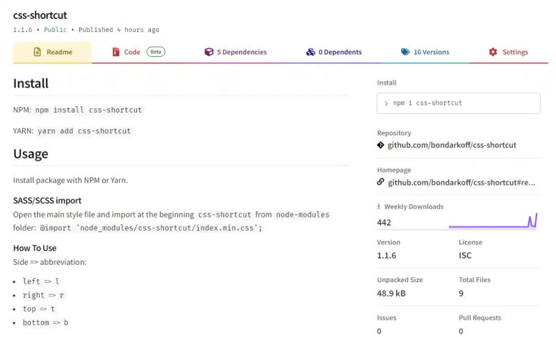Click the Install heading in readme
Image resolution: width=556 pixels, height=337 pixels.
pyautogui.click(x=31, y=83)
